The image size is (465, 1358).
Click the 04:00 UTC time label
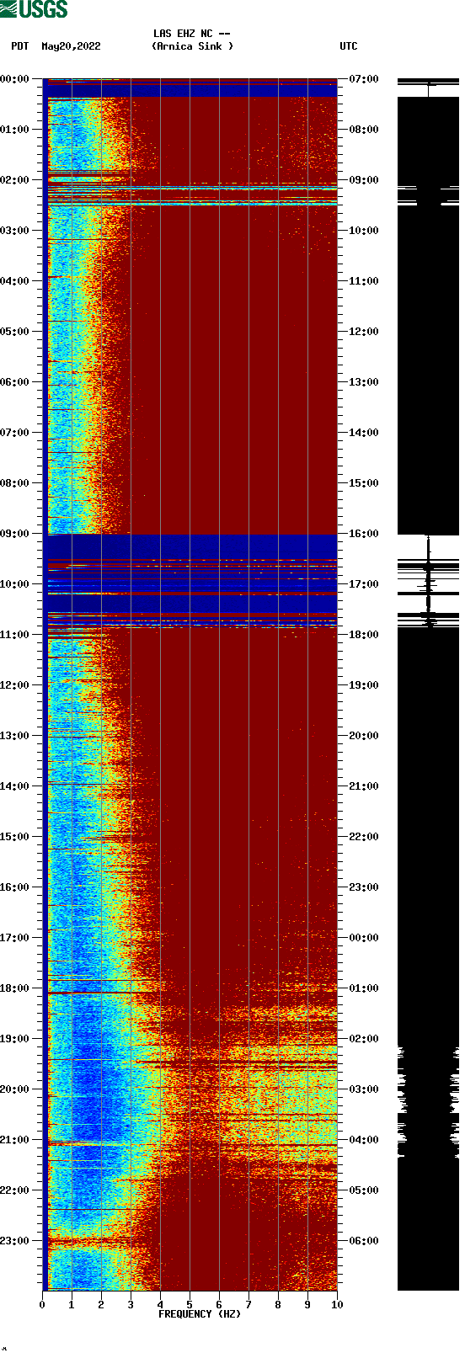point(364,1140)
